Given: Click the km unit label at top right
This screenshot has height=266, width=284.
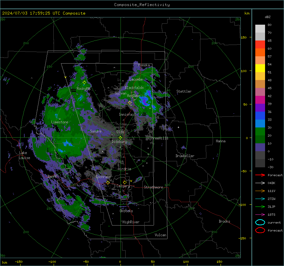Looking at the screenshot, I should click(x=247, y=13).
